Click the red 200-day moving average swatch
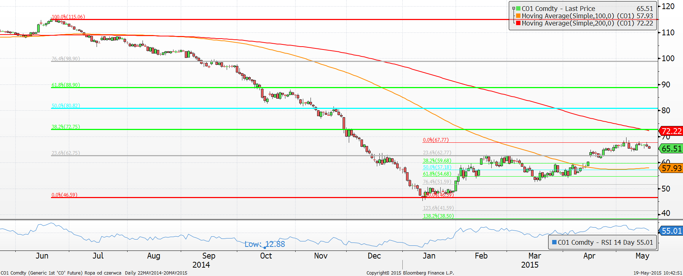683x276 pixels. coord(518,23)
